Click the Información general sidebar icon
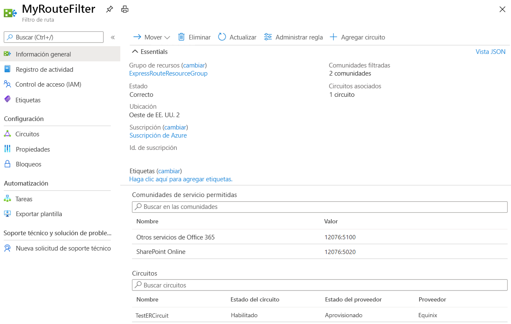Image resolution: width=511 pixels, height=324 pixels. (x=7, y=54)
